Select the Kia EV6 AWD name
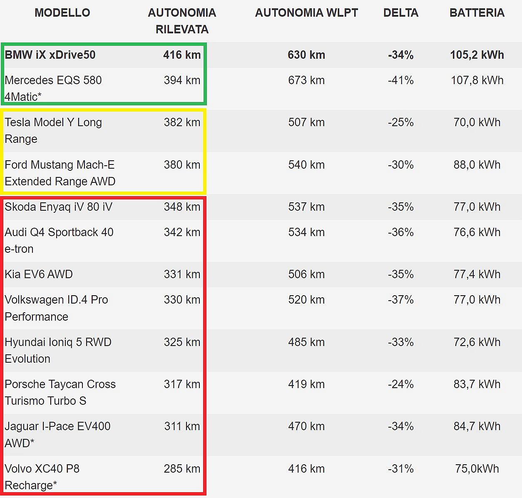522x498 pixels. click(x=39, y=274)
